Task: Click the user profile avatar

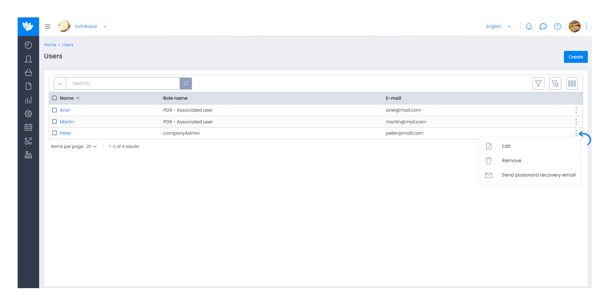Action: (574, 26)
